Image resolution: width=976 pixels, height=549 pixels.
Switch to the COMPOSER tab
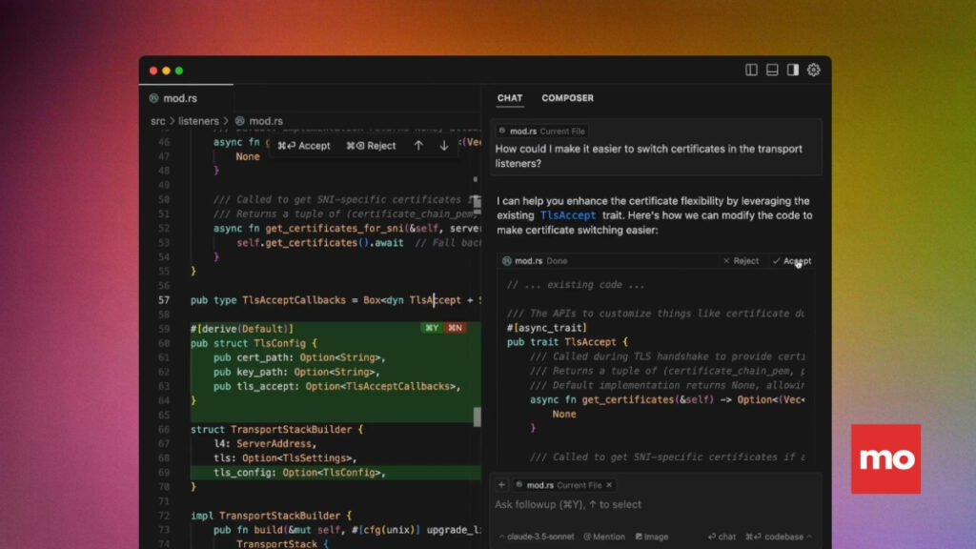[x=567, y=98]
